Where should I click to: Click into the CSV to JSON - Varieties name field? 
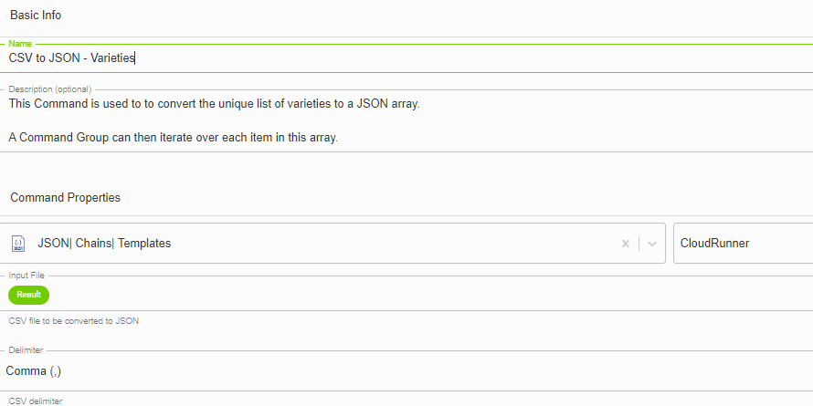tap(406, 58)
